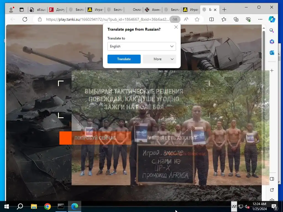Click the network tray icon

(241, 206)
